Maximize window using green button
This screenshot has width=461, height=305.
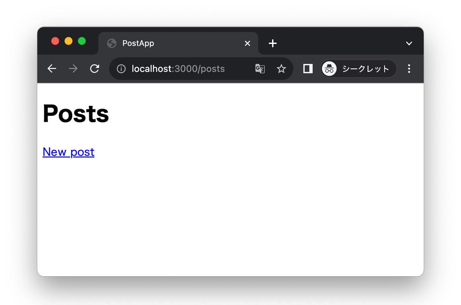click(82, 41)
